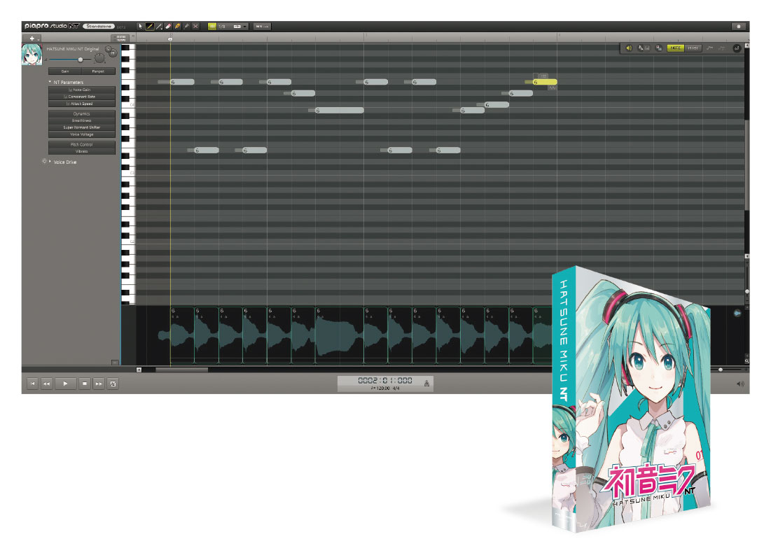The height and width of the screenshot is (560, 771).
Task: Click the rewind button
Action: (x=46, y=384)
